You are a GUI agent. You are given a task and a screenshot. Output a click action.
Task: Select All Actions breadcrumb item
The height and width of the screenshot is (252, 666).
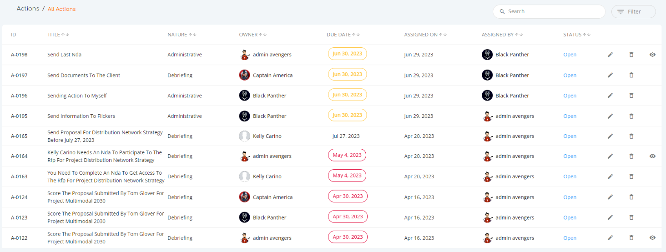62,9
